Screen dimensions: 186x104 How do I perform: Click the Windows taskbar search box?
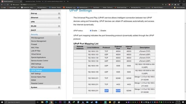[20, 102]
